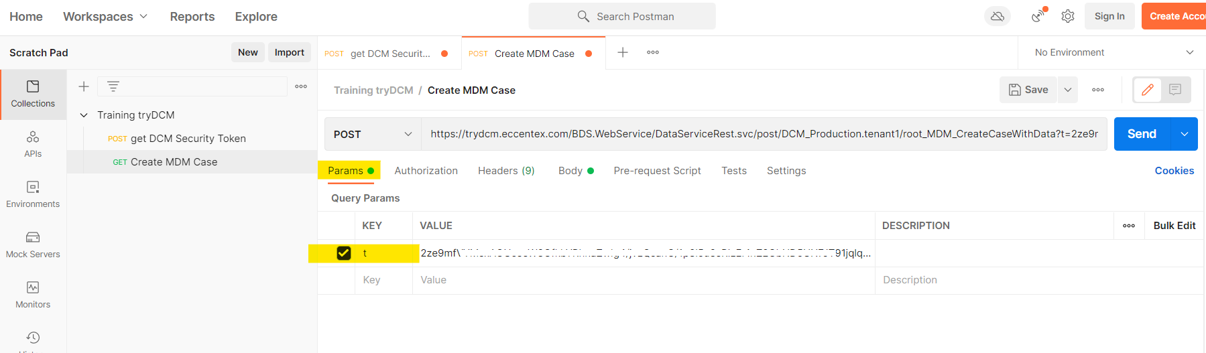Click the Save button

[x=1028, y=90]
